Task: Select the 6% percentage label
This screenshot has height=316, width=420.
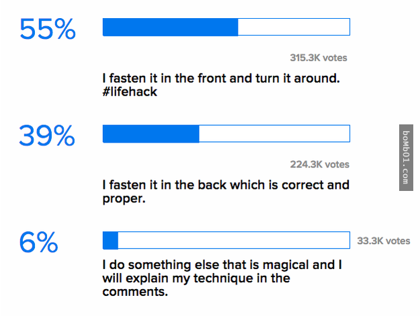Action: 38,242
